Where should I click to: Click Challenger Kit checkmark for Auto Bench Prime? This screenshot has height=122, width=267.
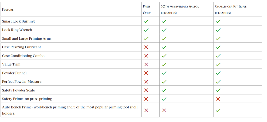pos(218,110)
